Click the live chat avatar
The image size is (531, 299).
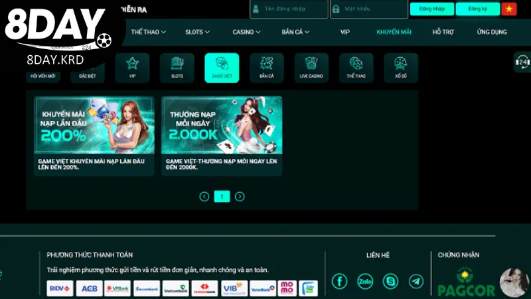(x=514, y=282)
